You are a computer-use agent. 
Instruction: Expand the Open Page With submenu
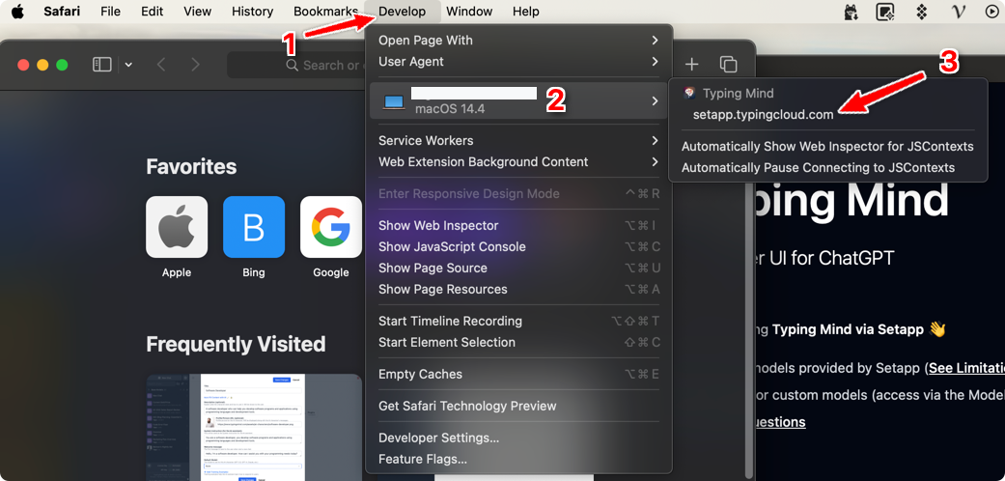[518, 41]
